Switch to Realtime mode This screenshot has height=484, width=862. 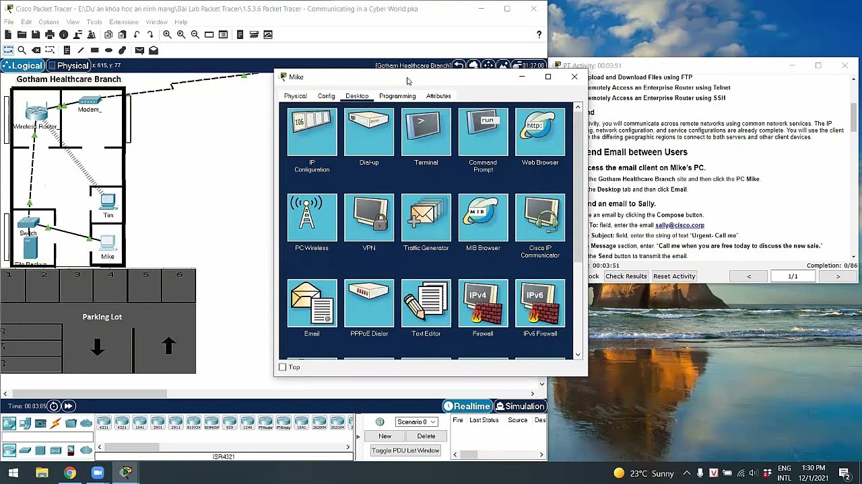point(467,406)
